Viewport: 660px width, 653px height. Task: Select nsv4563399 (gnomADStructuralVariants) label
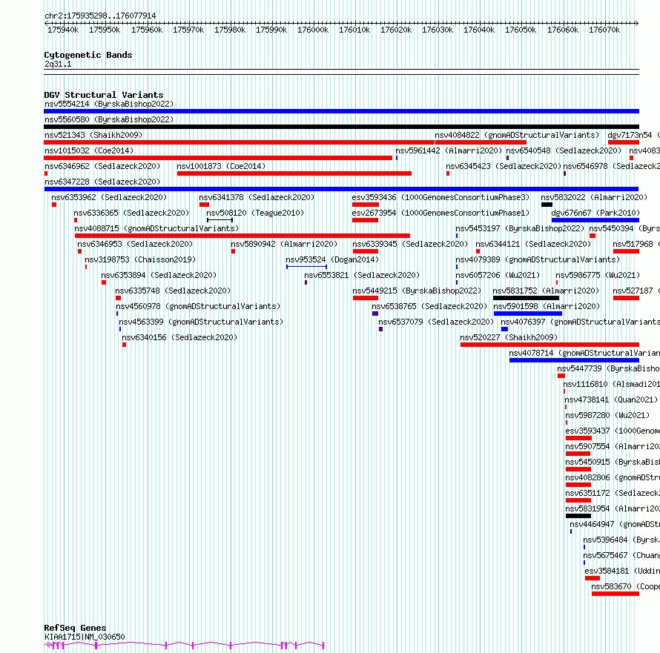point(201,322)
